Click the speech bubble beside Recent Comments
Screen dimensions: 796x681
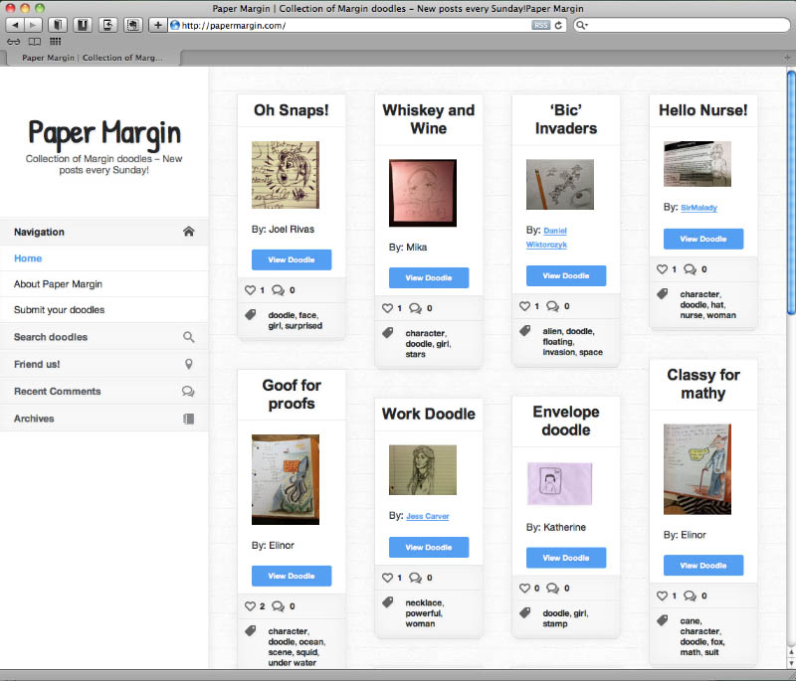click(188, 391)
